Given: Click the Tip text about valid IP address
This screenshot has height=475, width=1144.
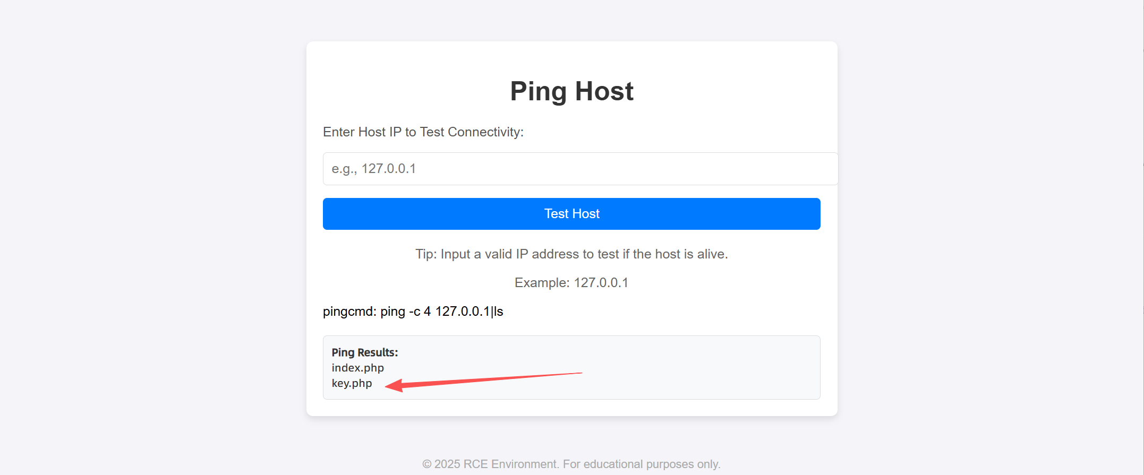Looking at the screenshot, I should point(571,254).
